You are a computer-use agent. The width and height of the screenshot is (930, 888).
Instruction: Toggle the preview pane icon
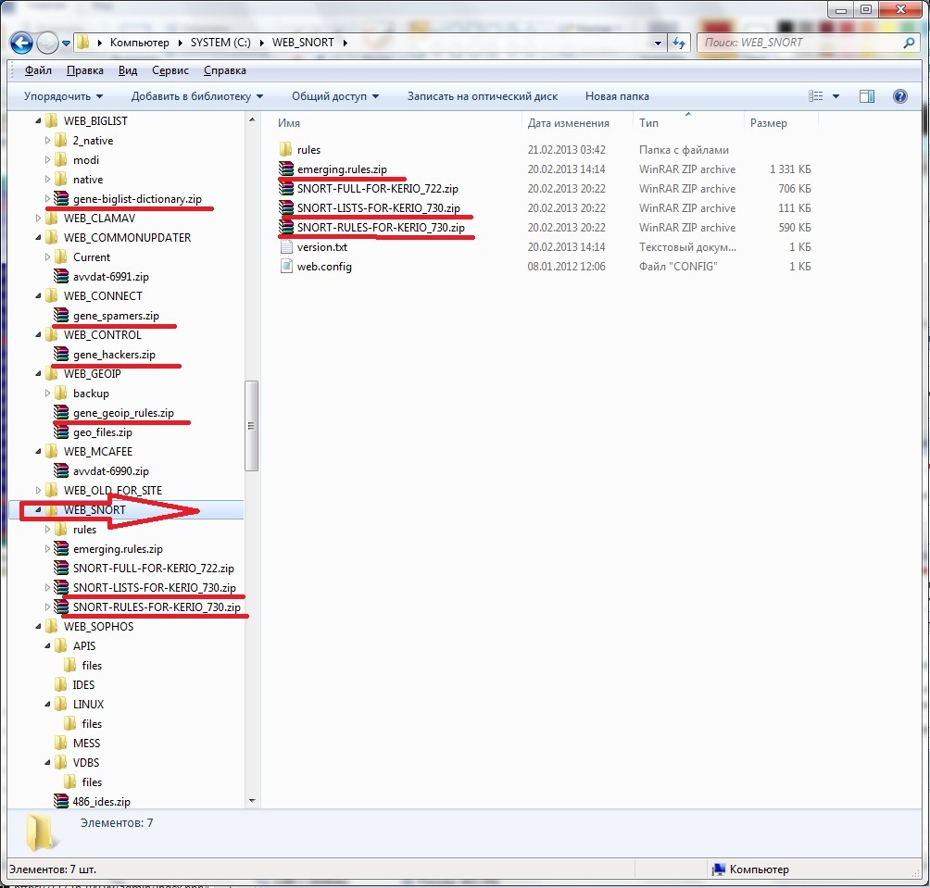coord(866,96)
